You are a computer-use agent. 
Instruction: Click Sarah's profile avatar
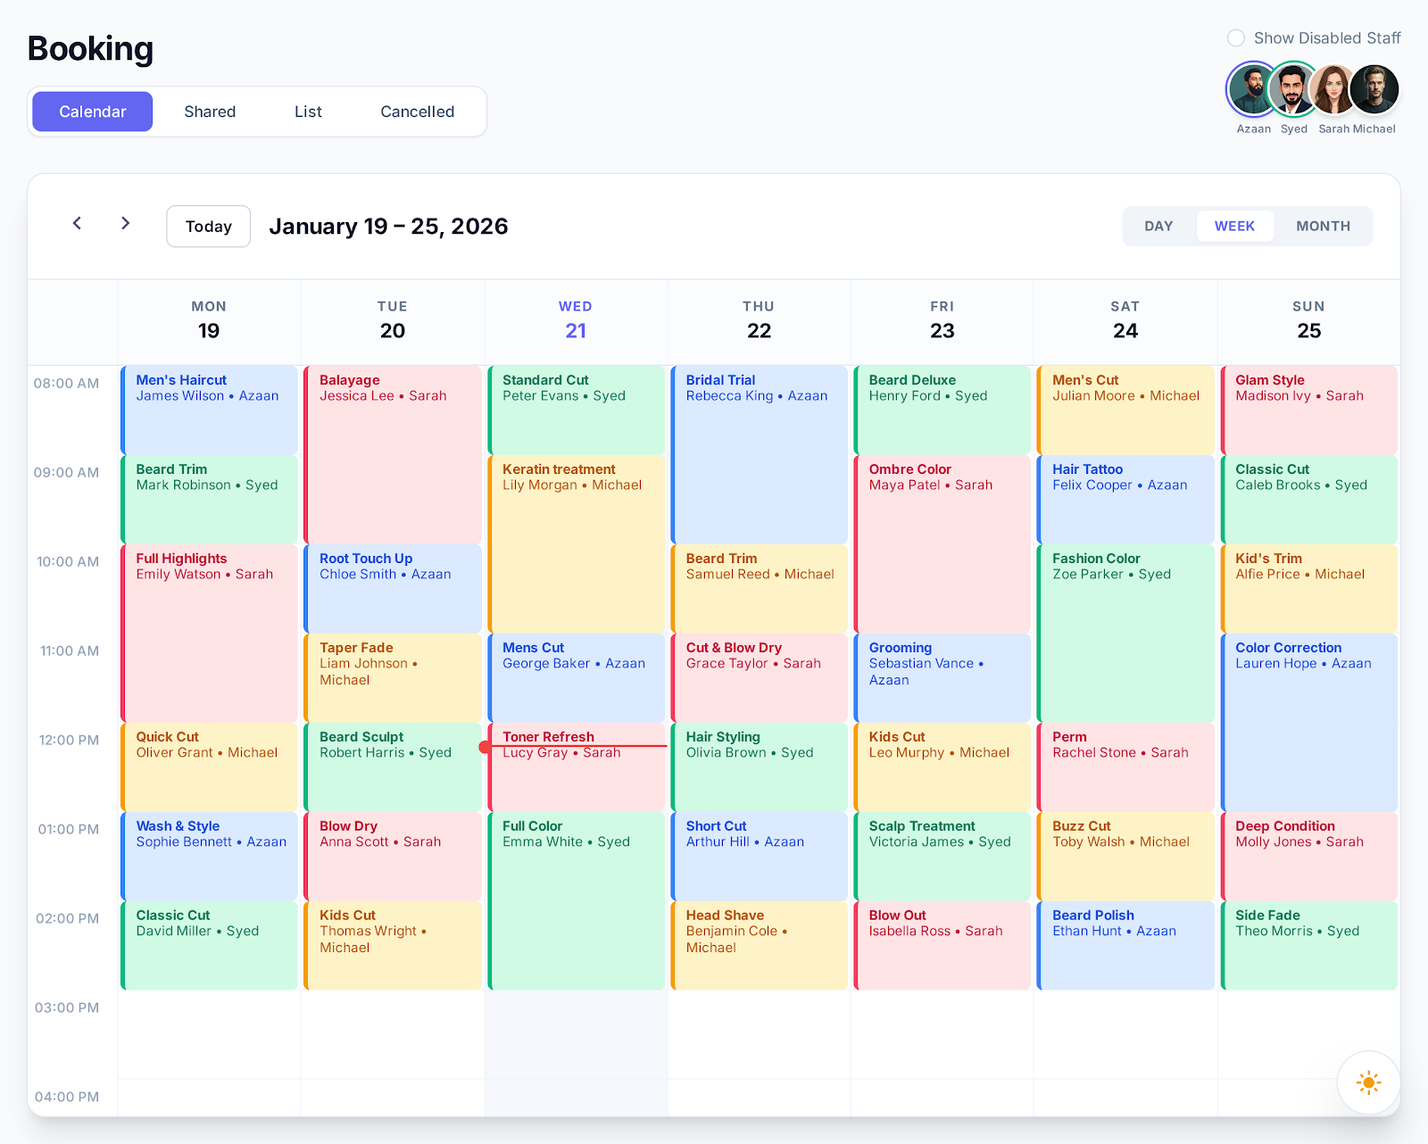[1334, 89]
